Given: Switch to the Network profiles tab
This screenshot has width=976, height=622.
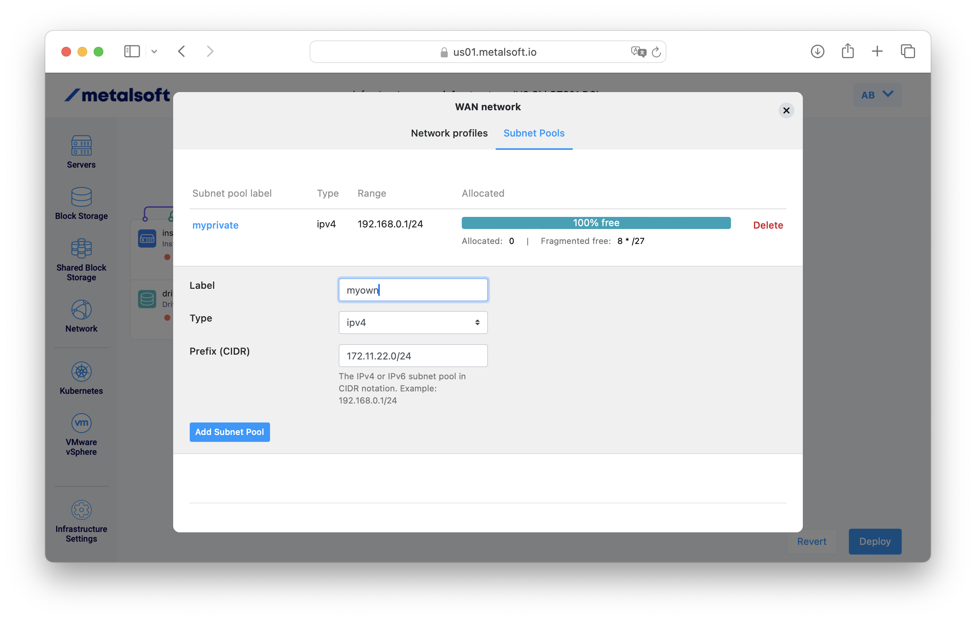Looking at the screenshot, I should 449,133.
